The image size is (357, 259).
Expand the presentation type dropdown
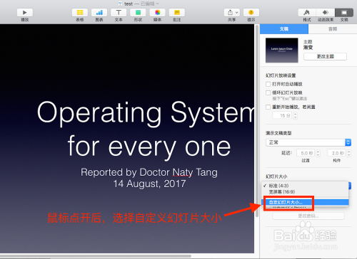tap(308, 142)
